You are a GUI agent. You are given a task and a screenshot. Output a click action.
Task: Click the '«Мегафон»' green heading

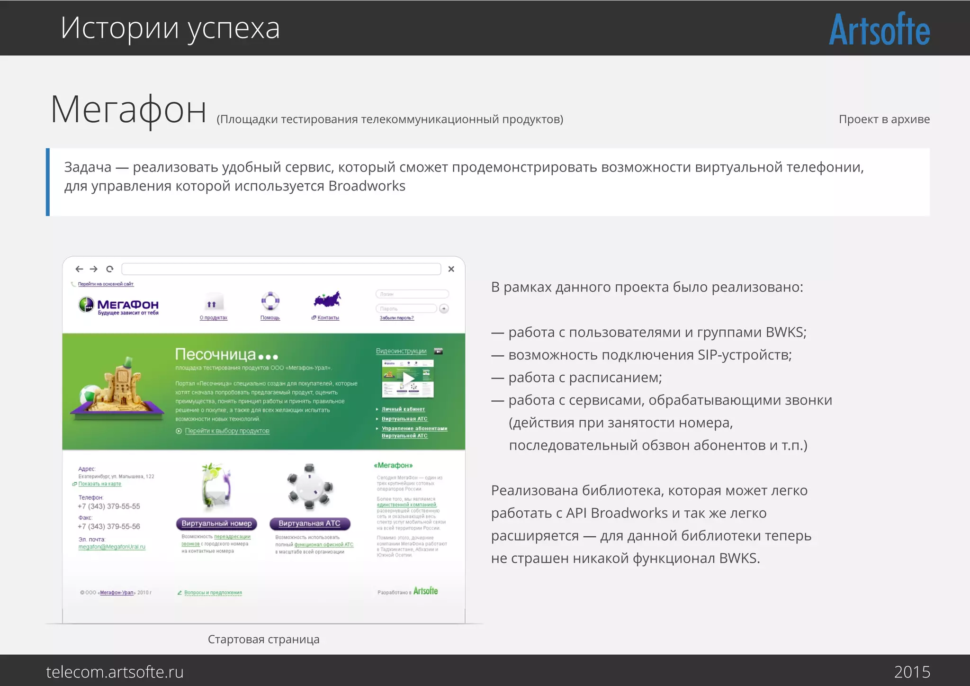click(393, 465)
